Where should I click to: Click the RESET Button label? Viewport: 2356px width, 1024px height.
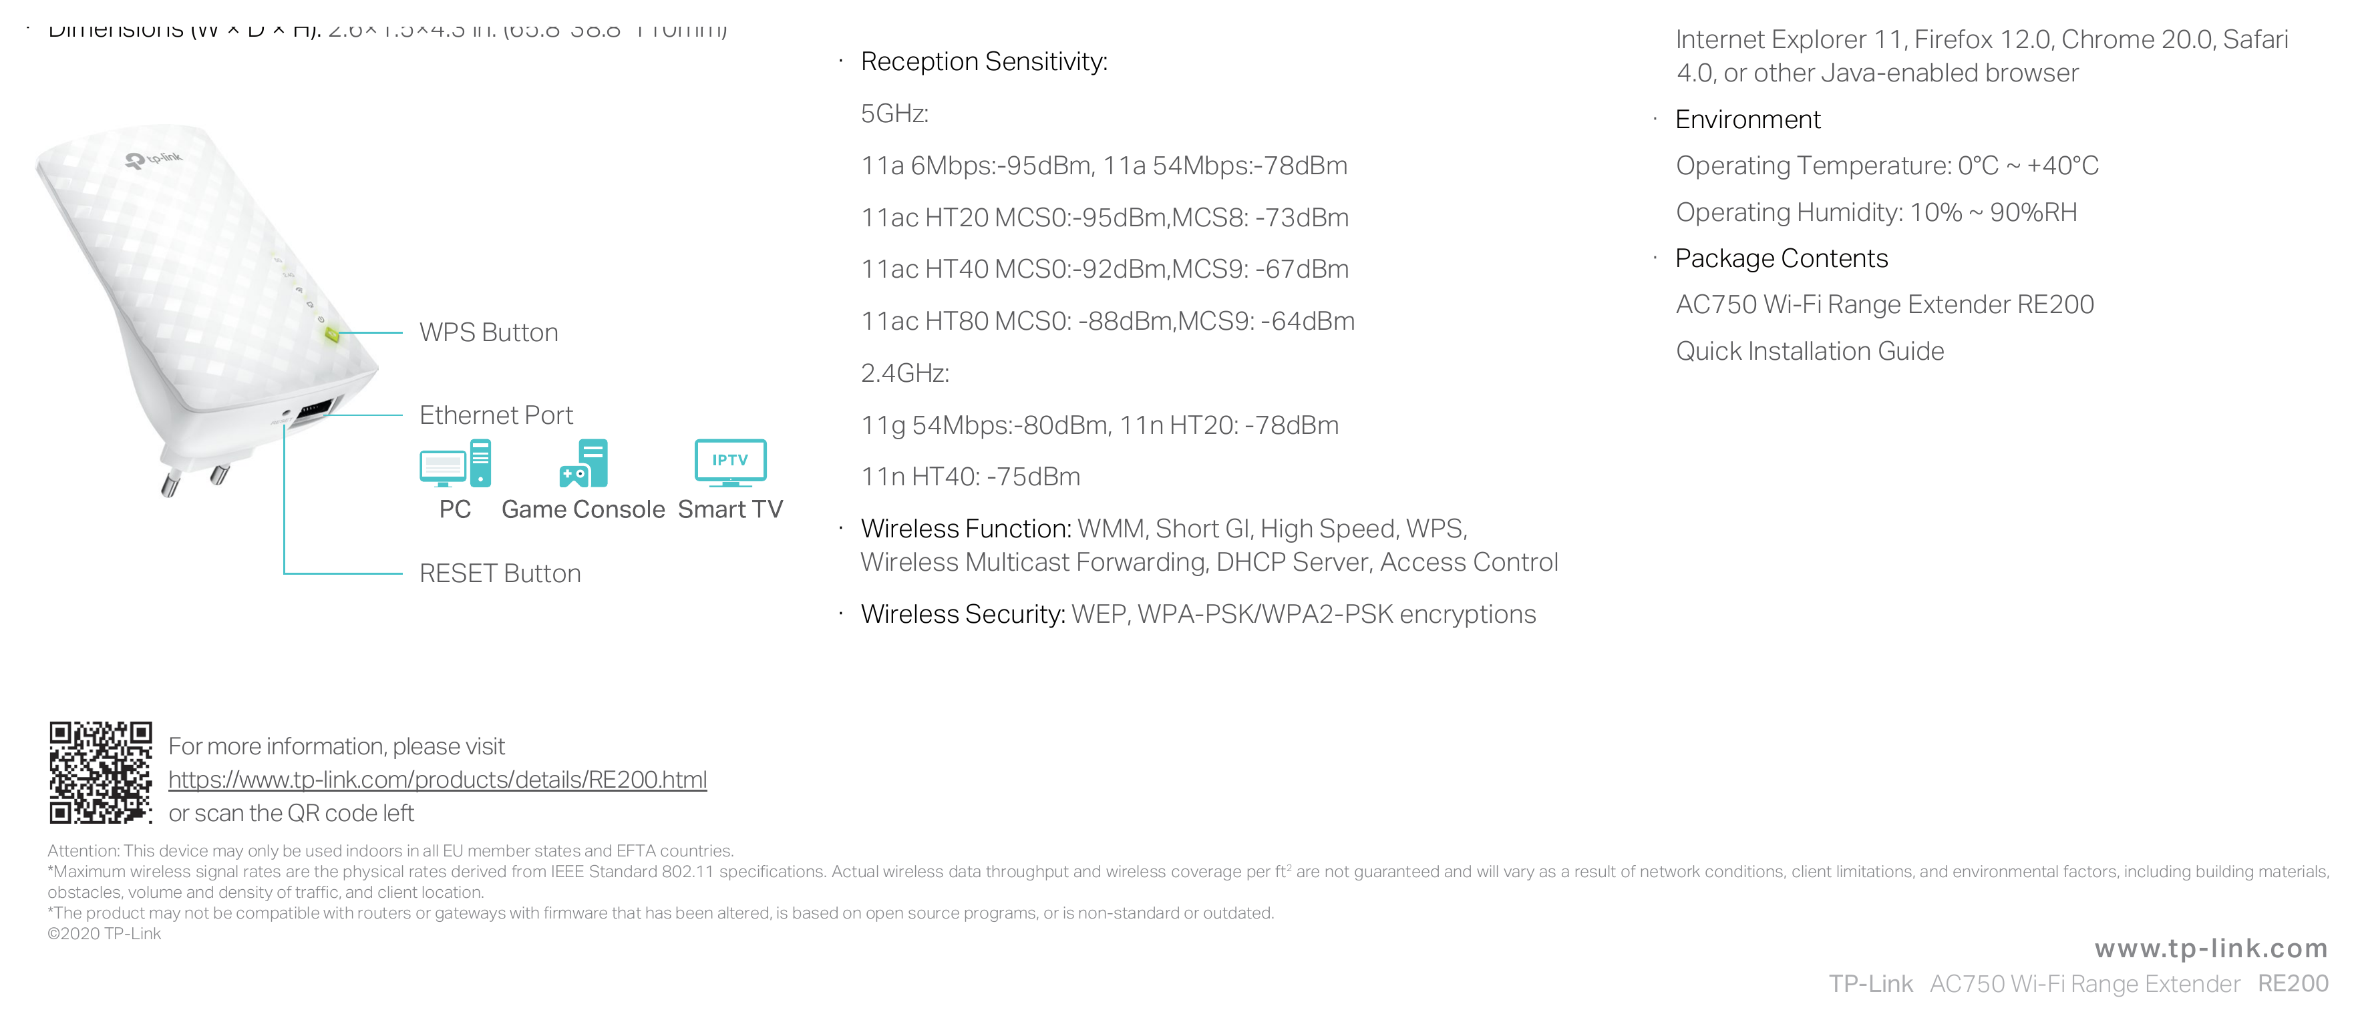(500, 573)
